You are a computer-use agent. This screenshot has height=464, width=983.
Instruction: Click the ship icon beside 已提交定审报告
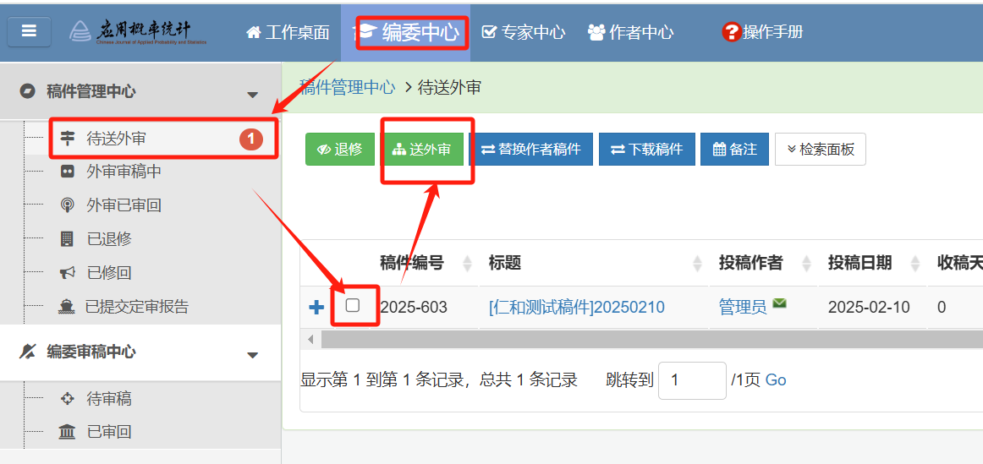[x=67, y=307]
